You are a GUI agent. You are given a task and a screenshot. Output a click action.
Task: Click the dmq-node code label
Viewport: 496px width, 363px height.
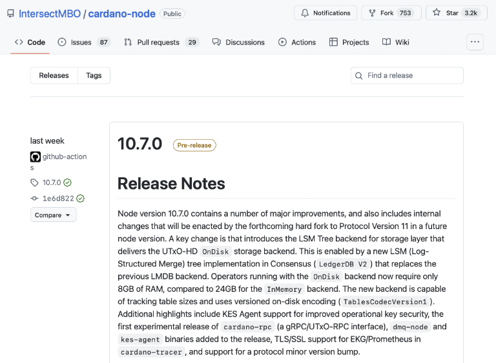coord(410,327)
